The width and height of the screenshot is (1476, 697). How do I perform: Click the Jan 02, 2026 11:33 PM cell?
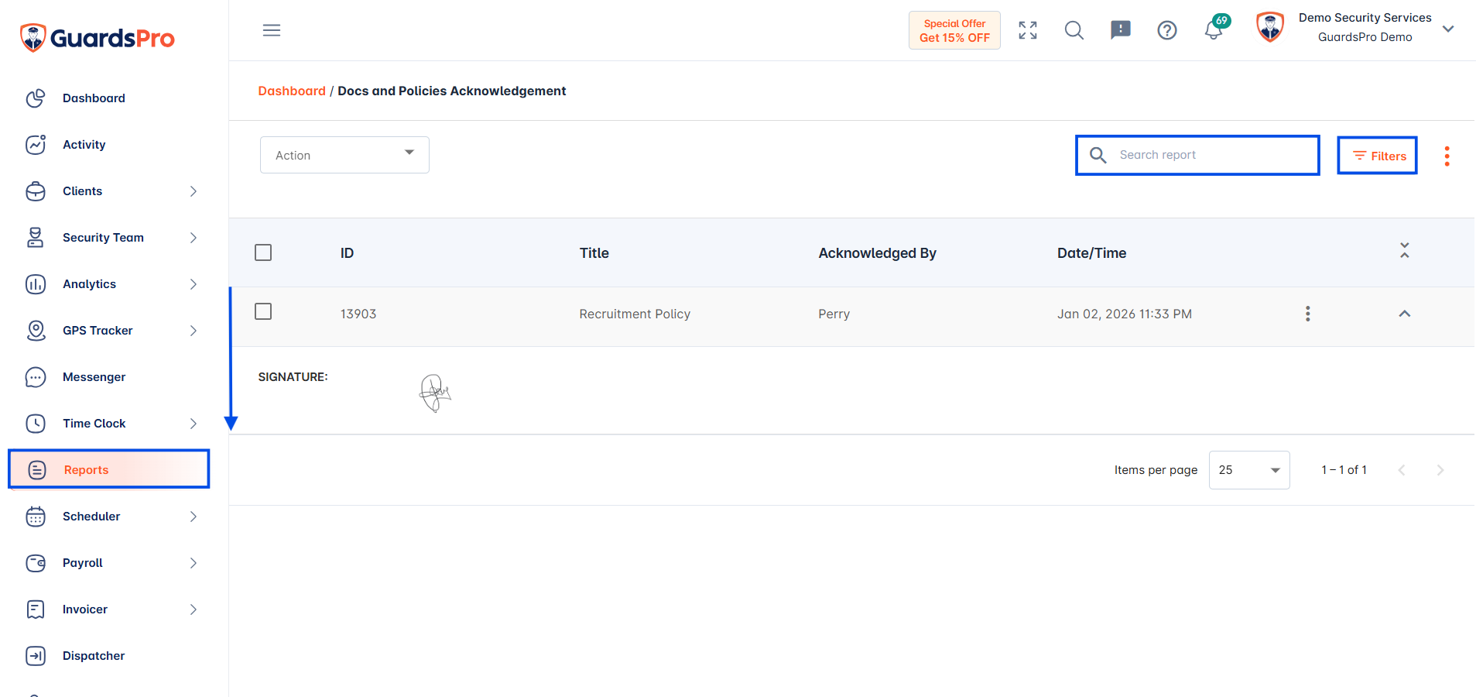[x=1125, y=314]
